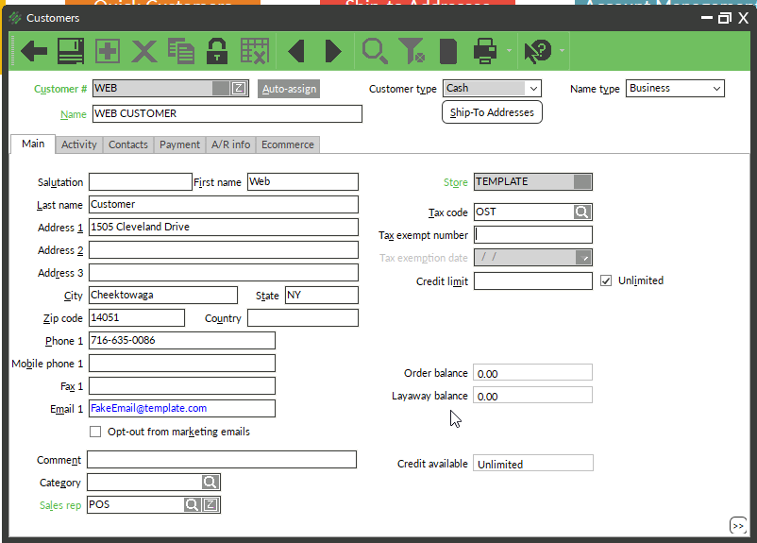The image size is (757, 543).
Task: Click gray button in Store field
Action: (582, 181)
